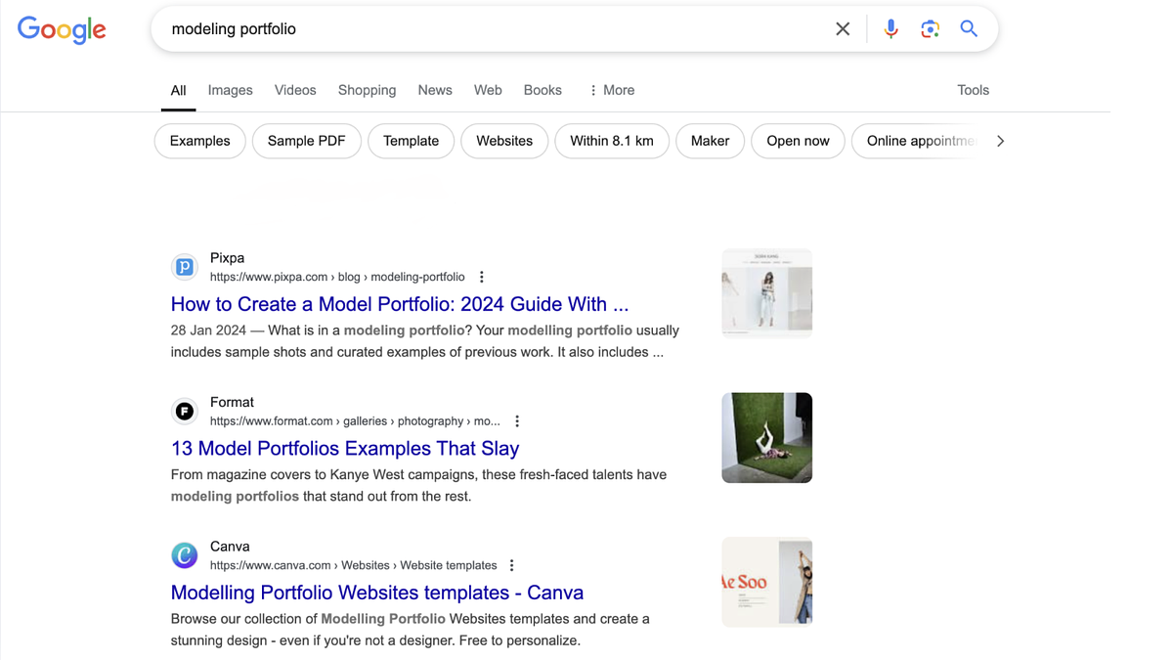
Task: Click the Canva favicon
Action: tap(185, 555)
